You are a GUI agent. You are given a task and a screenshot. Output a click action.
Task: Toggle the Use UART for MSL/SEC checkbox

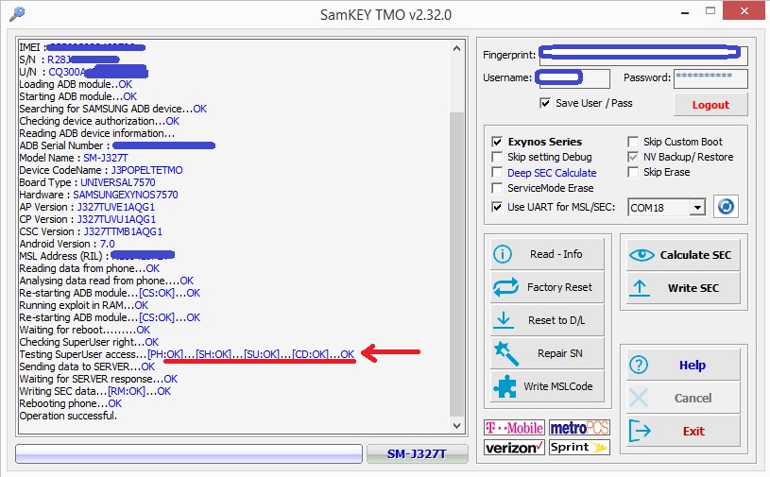[497, 207]
